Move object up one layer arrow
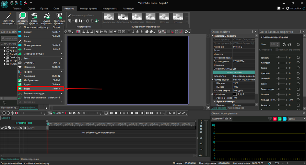Image resolution: width=306 pixels, height=165 pixels. pos(129,32)
